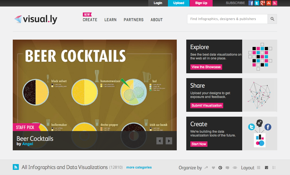Image resolution: width=290 pixels, height=175 pixels.
Task: Click the Submit Visualization button
Action: (207, 106)
